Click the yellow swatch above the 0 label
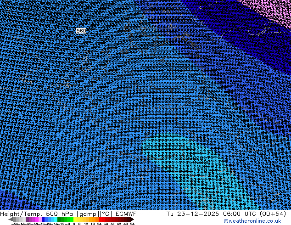Image resolution: width=291 pixels, height=225 pixels. (75, 219)
